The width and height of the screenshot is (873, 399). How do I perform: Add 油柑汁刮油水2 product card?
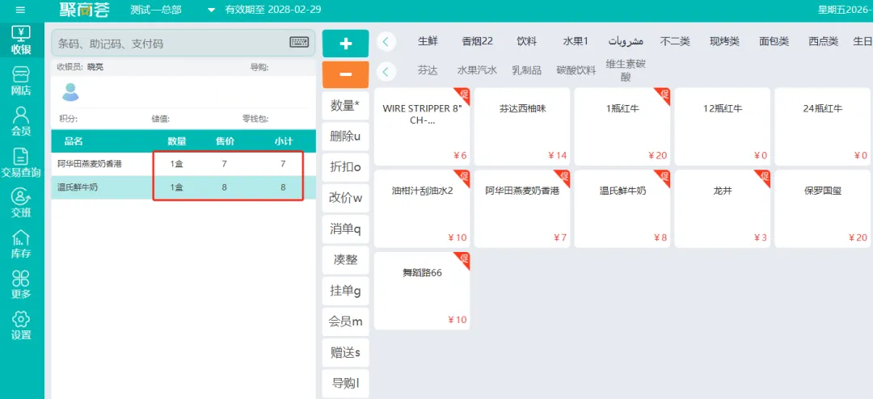pyautogui.click(x=422, y=208)
